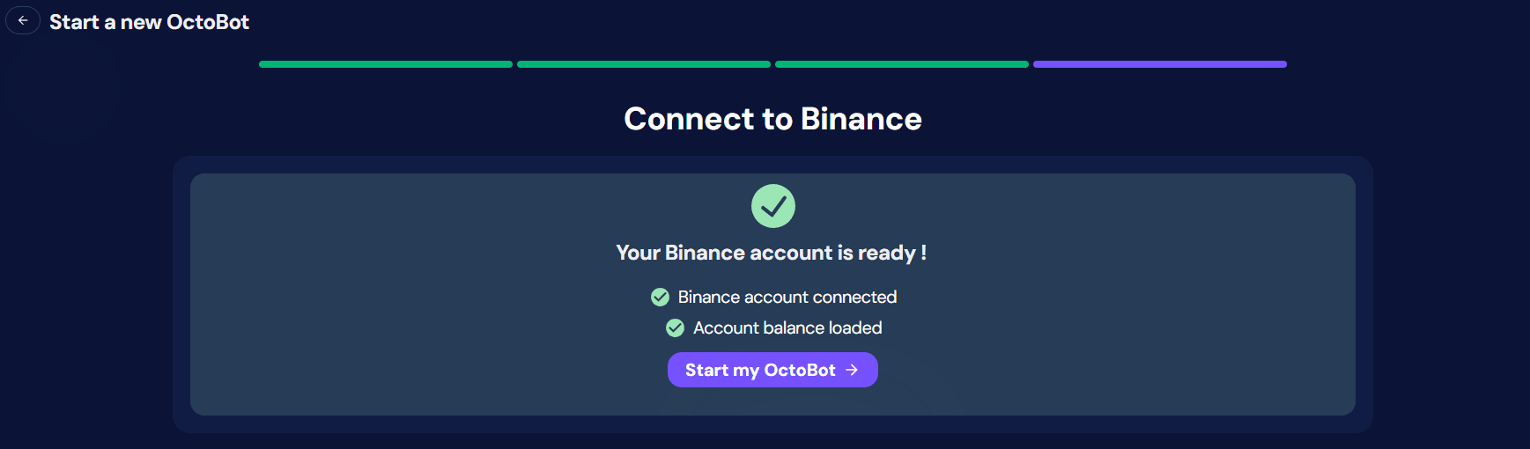Screen dimensions: 1530x449
Task: Click Your Binance account is ready text
Action: (771, 253)
